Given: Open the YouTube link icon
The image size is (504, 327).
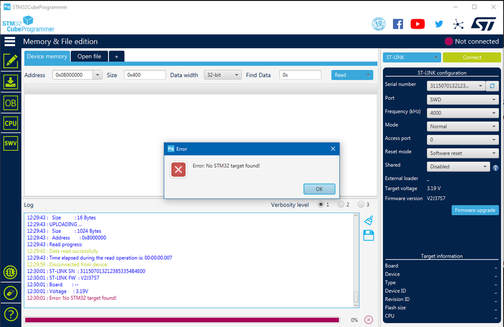Looking at the screenshot, I should (418, 24).
